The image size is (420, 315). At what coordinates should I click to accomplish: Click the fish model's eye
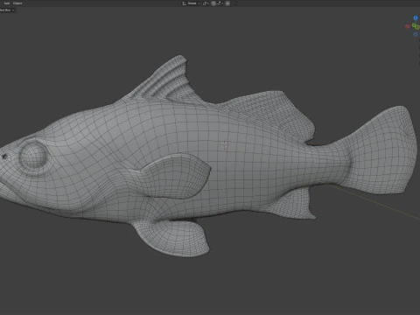click(32, 156)
